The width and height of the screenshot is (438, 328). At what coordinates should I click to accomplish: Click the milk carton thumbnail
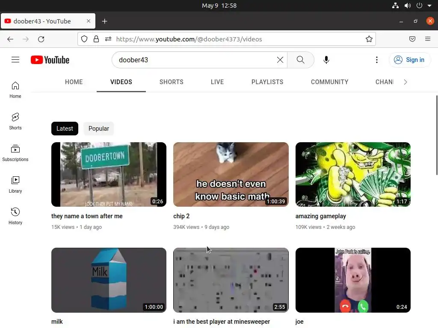tap(109, 280)
